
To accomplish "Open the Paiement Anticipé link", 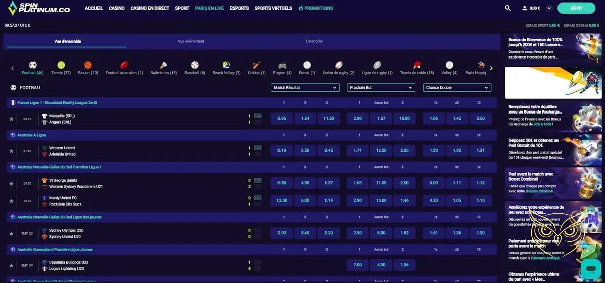I will pyautogui.click(x=545, y=258).
